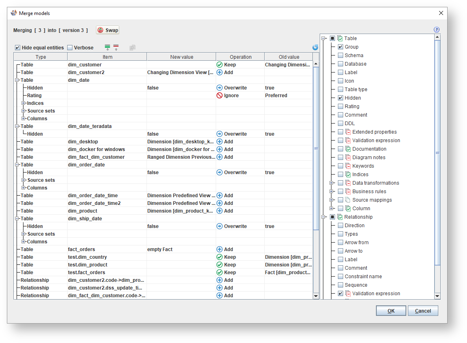This screenshot has height=343, width=467.
Task: Click the Business rules icon
Action: pyautogui.click(x=348, y=191)
